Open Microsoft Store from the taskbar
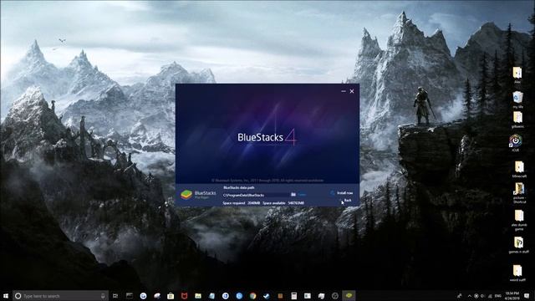The image size is (535, 301). (x=171, y=296)
